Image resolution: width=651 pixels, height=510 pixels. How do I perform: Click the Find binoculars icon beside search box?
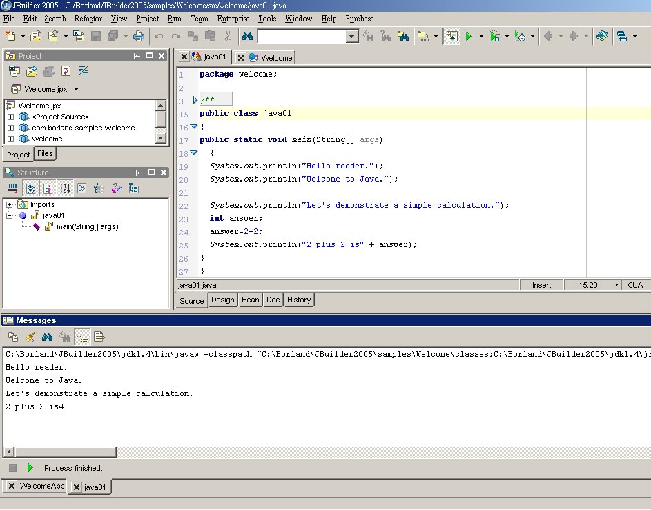pos(247,36)
